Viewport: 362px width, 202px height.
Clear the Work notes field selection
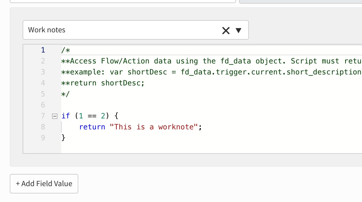226,30
